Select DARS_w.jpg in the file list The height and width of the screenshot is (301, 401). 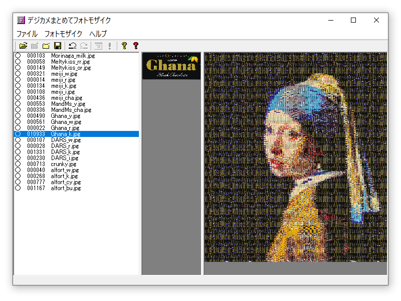(66, 140)
